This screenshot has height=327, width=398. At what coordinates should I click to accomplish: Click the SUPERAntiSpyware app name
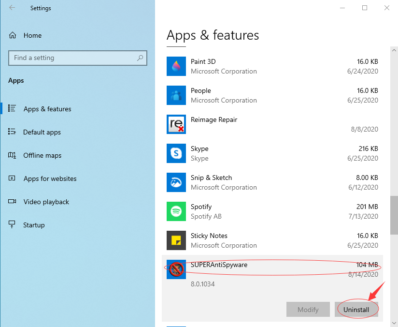click(x=219, y=265)
